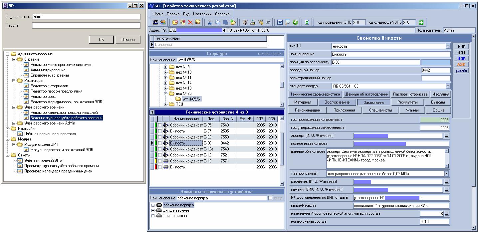This screenshot has height=233, width=478.
Task: Open the тип программы dropdown
Action: point(447,173)
